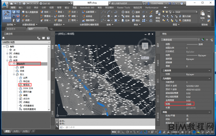Collapse the 定义 definition tree node
The image size is (216, 136).
click(x=14, y=74)
